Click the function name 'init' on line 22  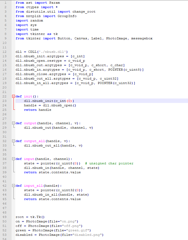pyautogui.click(x=28, y=96)
